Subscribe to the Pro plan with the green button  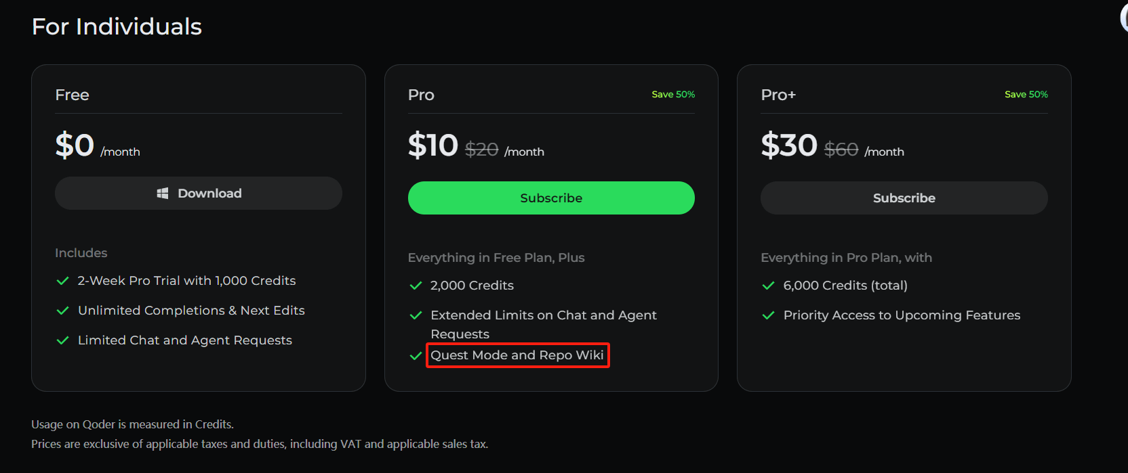[551, 198]
